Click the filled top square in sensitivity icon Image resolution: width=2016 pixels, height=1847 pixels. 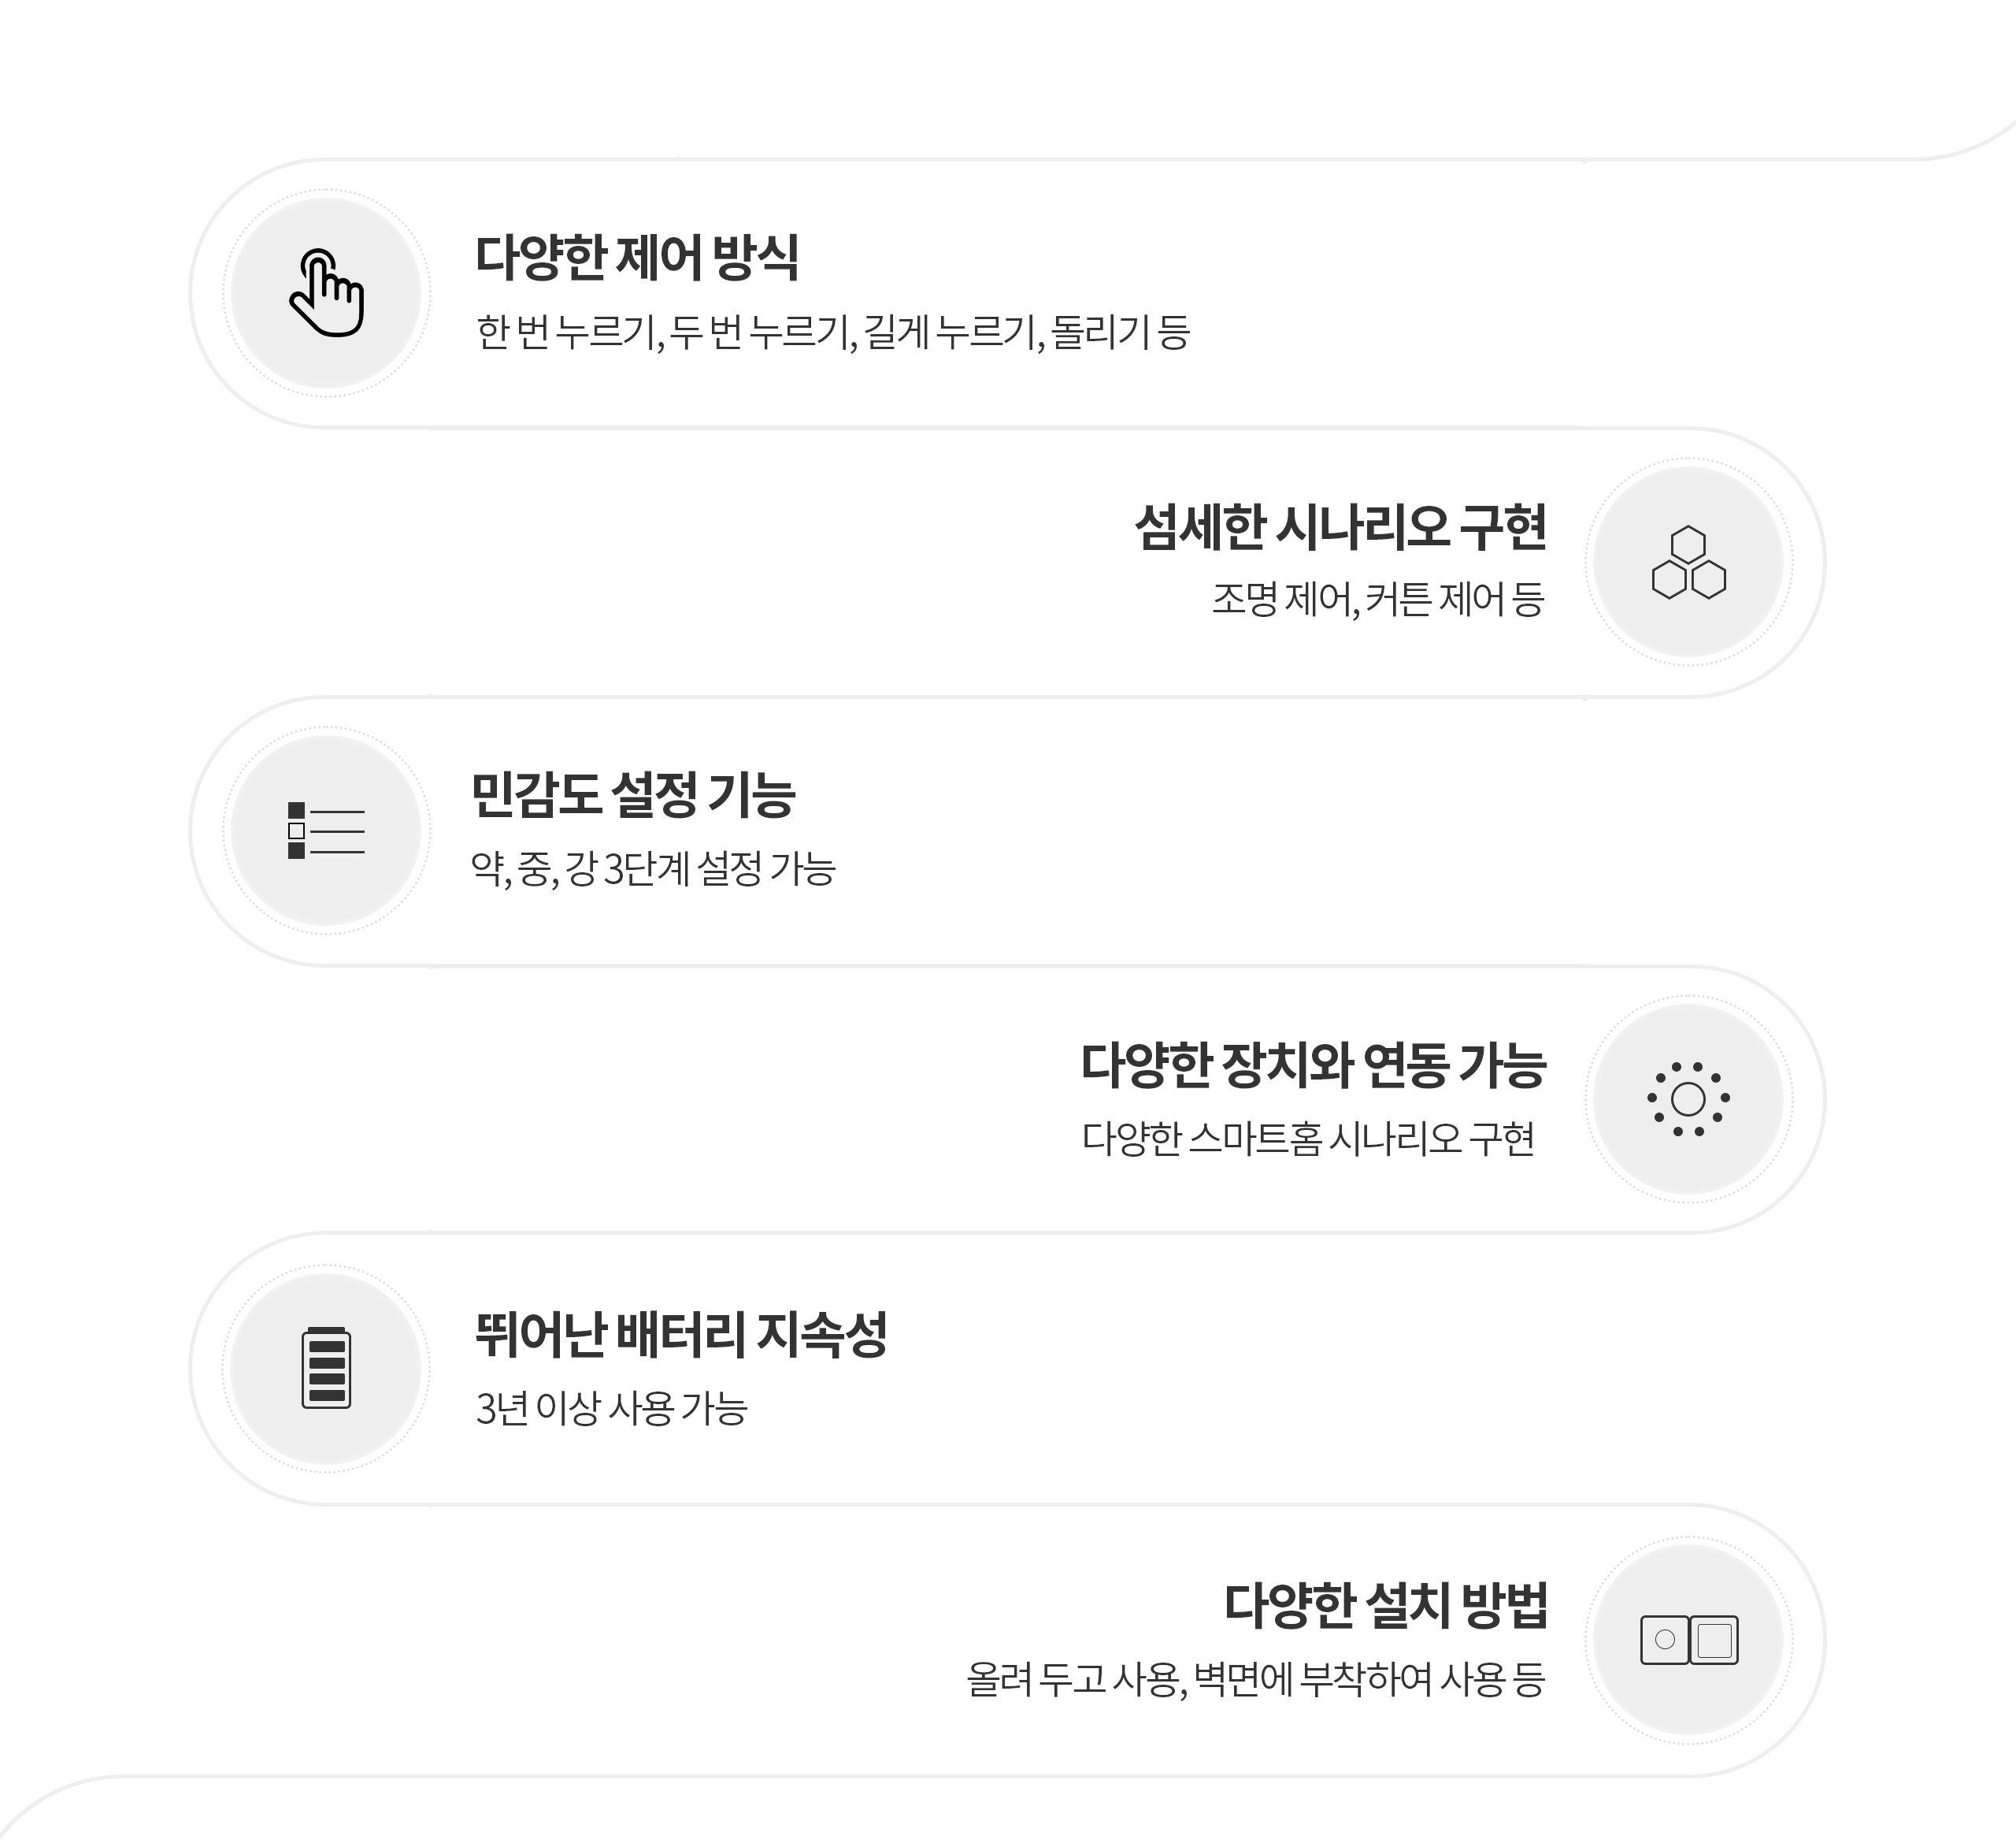tap(296, 809)
